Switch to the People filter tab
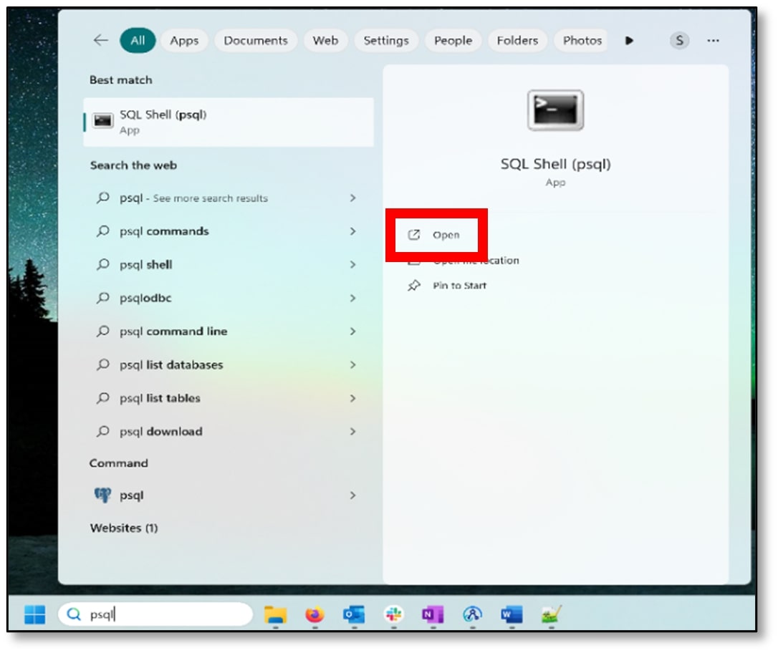The height and width of the screenshot is (653, 778). (x=453, y=40)
